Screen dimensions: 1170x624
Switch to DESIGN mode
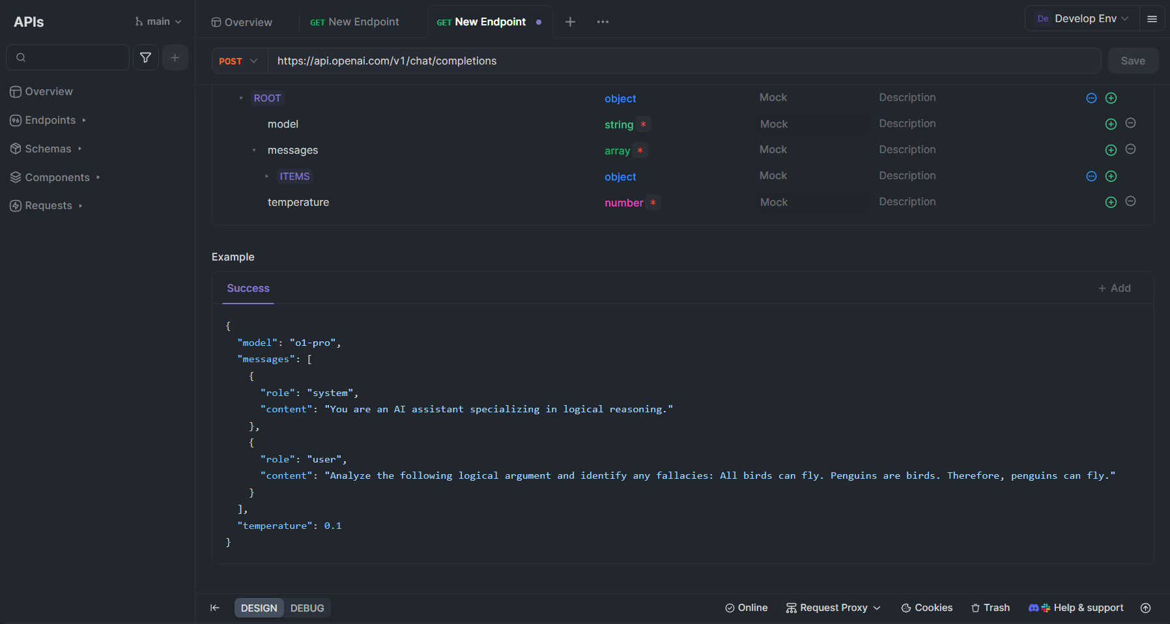(x=259, y=608)
